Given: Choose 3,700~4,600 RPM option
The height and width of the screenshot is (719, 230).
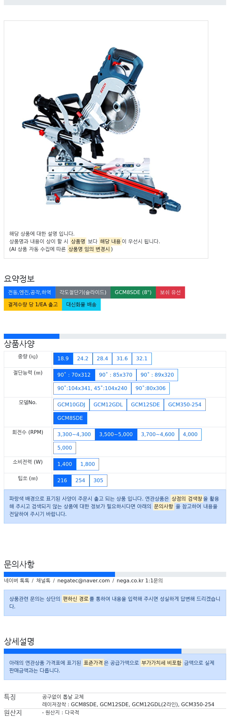Looking at the screenshot, I should pyautogui.click(x=158, y=435).
